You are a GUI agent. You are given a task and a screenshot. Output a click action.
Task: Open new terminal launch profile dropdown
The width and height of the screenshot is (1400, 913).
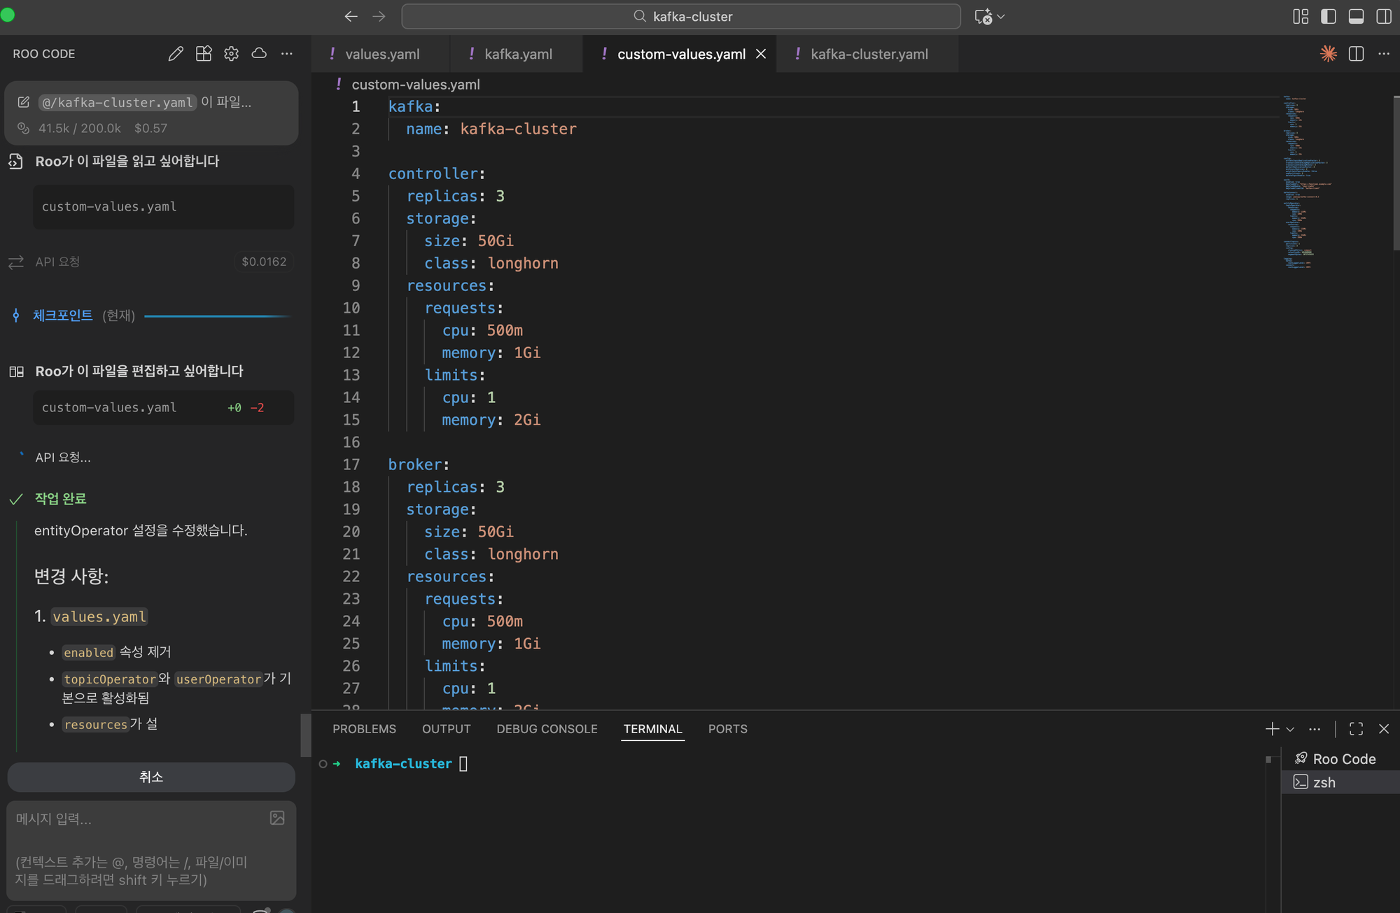1290,729
